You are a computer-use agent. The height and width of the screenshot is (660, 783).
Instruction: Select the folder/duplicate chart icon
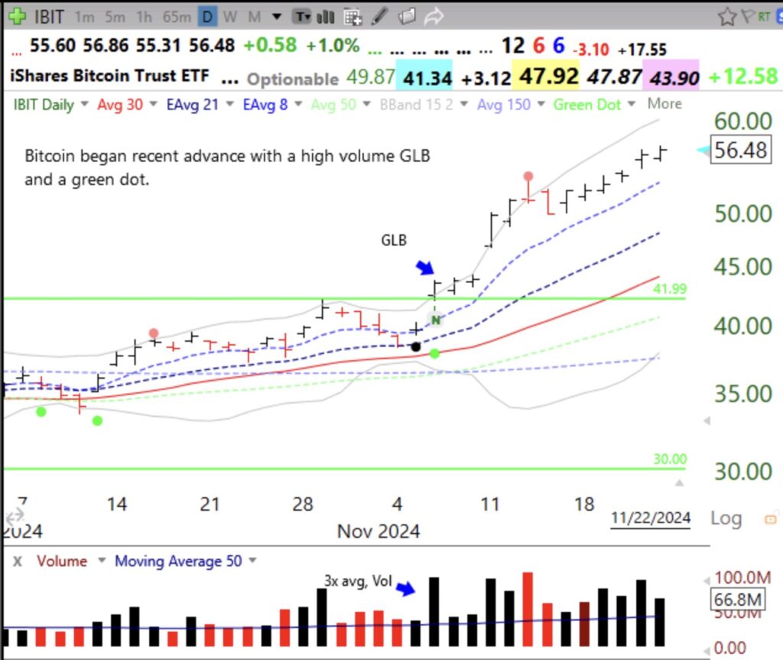(x=407, y=15)
